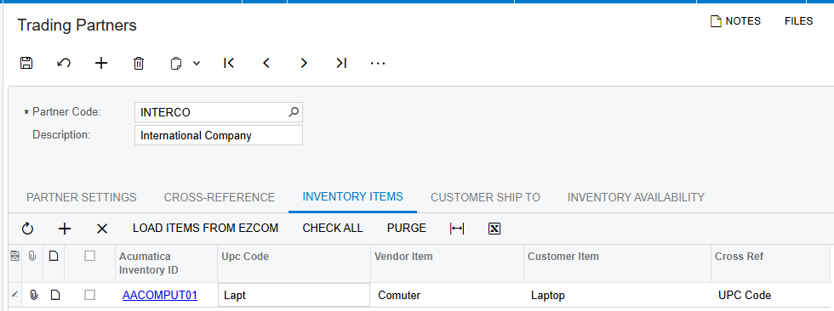Click Load Items From EZCOM button

(x=205, y=229)
